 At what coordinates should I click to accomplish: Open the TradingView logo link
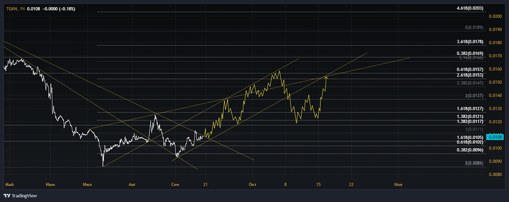tap(20, 196)
